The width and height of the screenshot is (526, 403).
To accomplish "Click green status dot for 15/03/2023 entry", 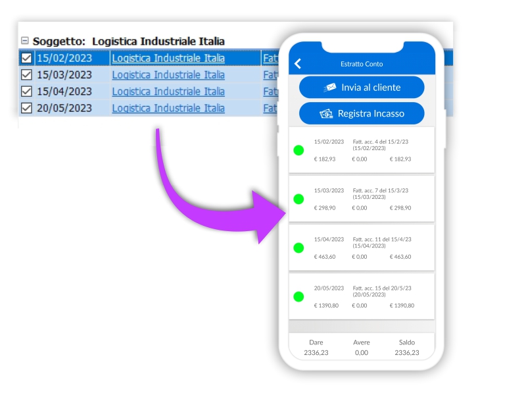I will (x=299, y=199).
